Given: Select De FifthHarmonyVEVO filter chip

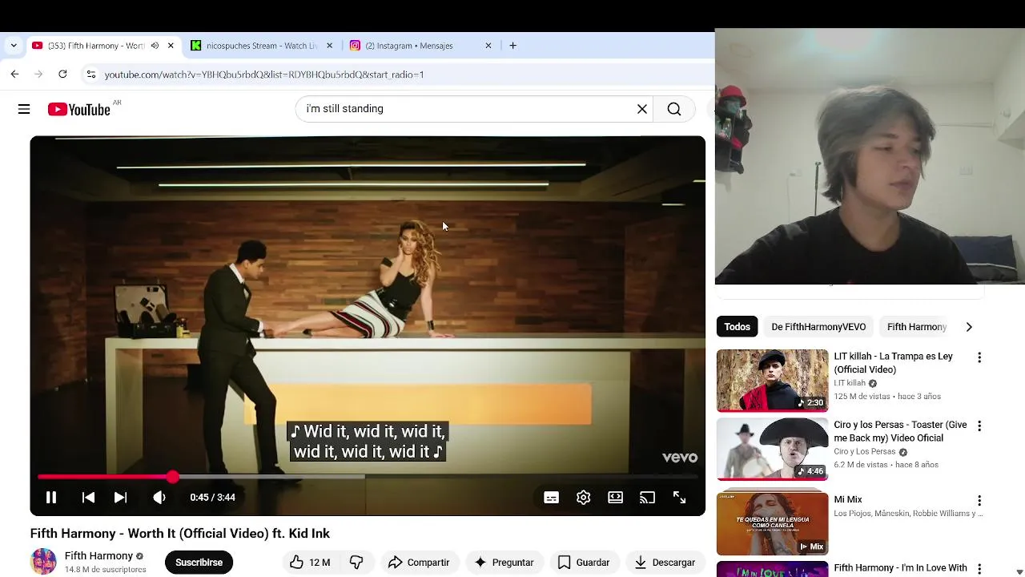Looking at the screenshot, I should 818,327.
